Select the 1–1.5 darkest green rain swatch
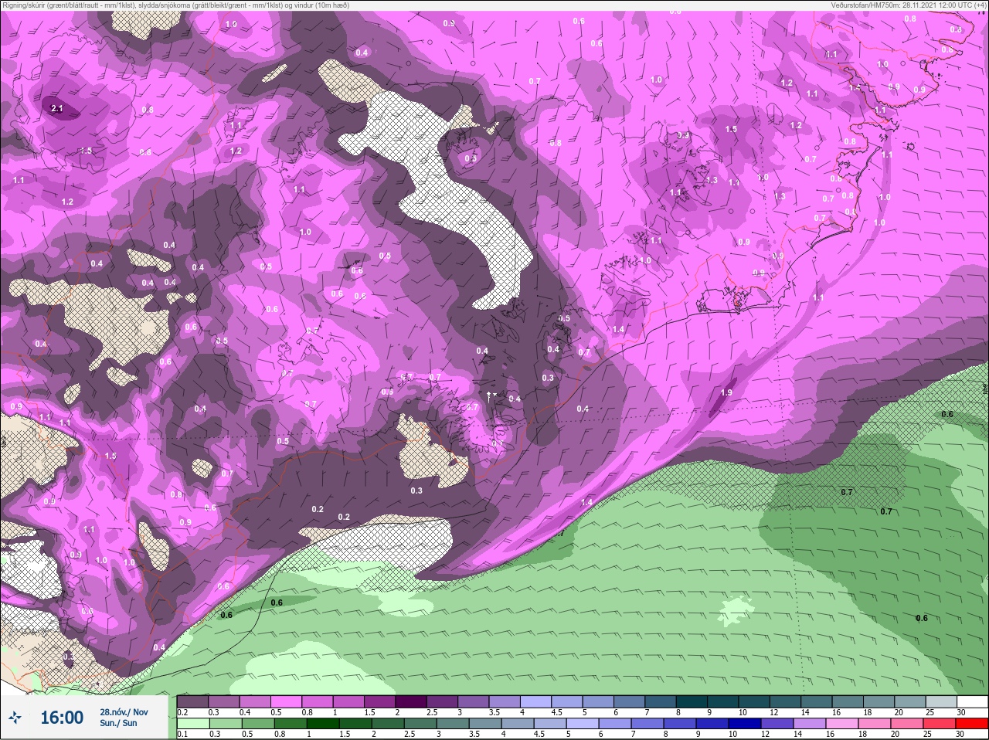The height and width of the screenshot is (740, 989). 323,724
